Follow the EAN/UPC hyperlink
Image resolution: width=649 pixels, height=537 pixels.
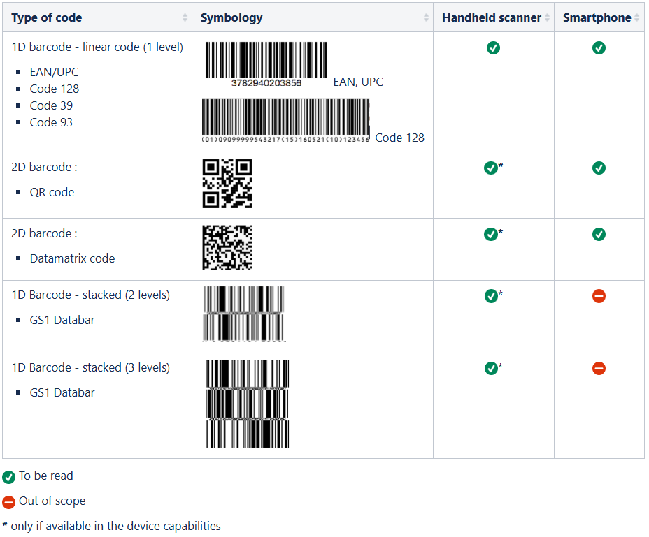click(53, 72)
